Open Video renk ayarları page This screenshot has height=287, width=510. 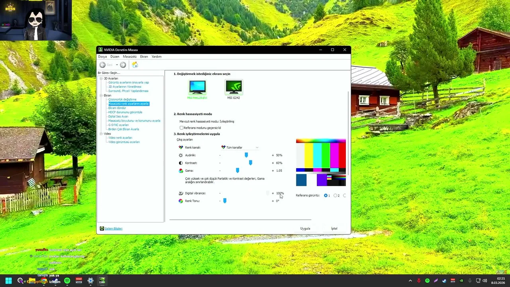[x=120, y=138]
